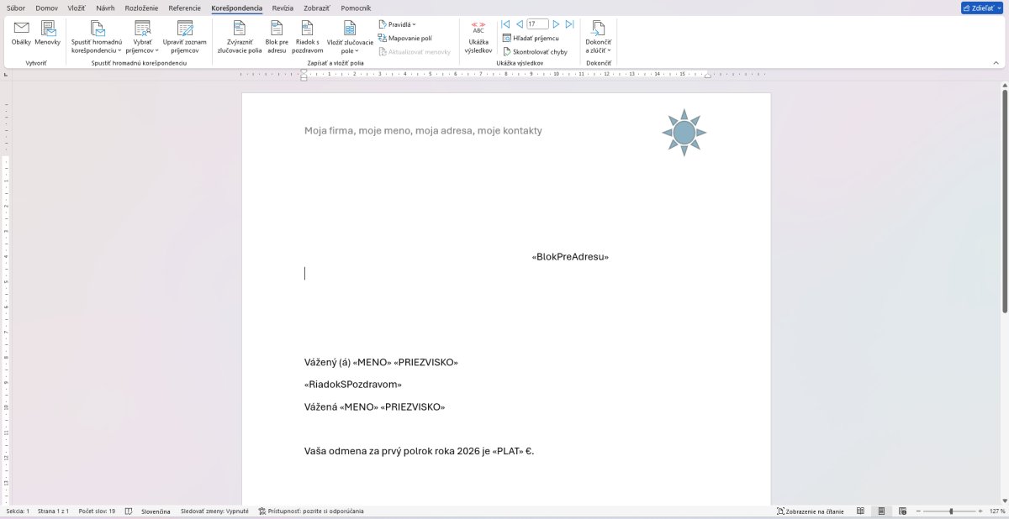Start mail merge via Spustiť hromadnú korešpondenciu
The width and height of the screenshot is (1009, 519).
click(98, 38)
